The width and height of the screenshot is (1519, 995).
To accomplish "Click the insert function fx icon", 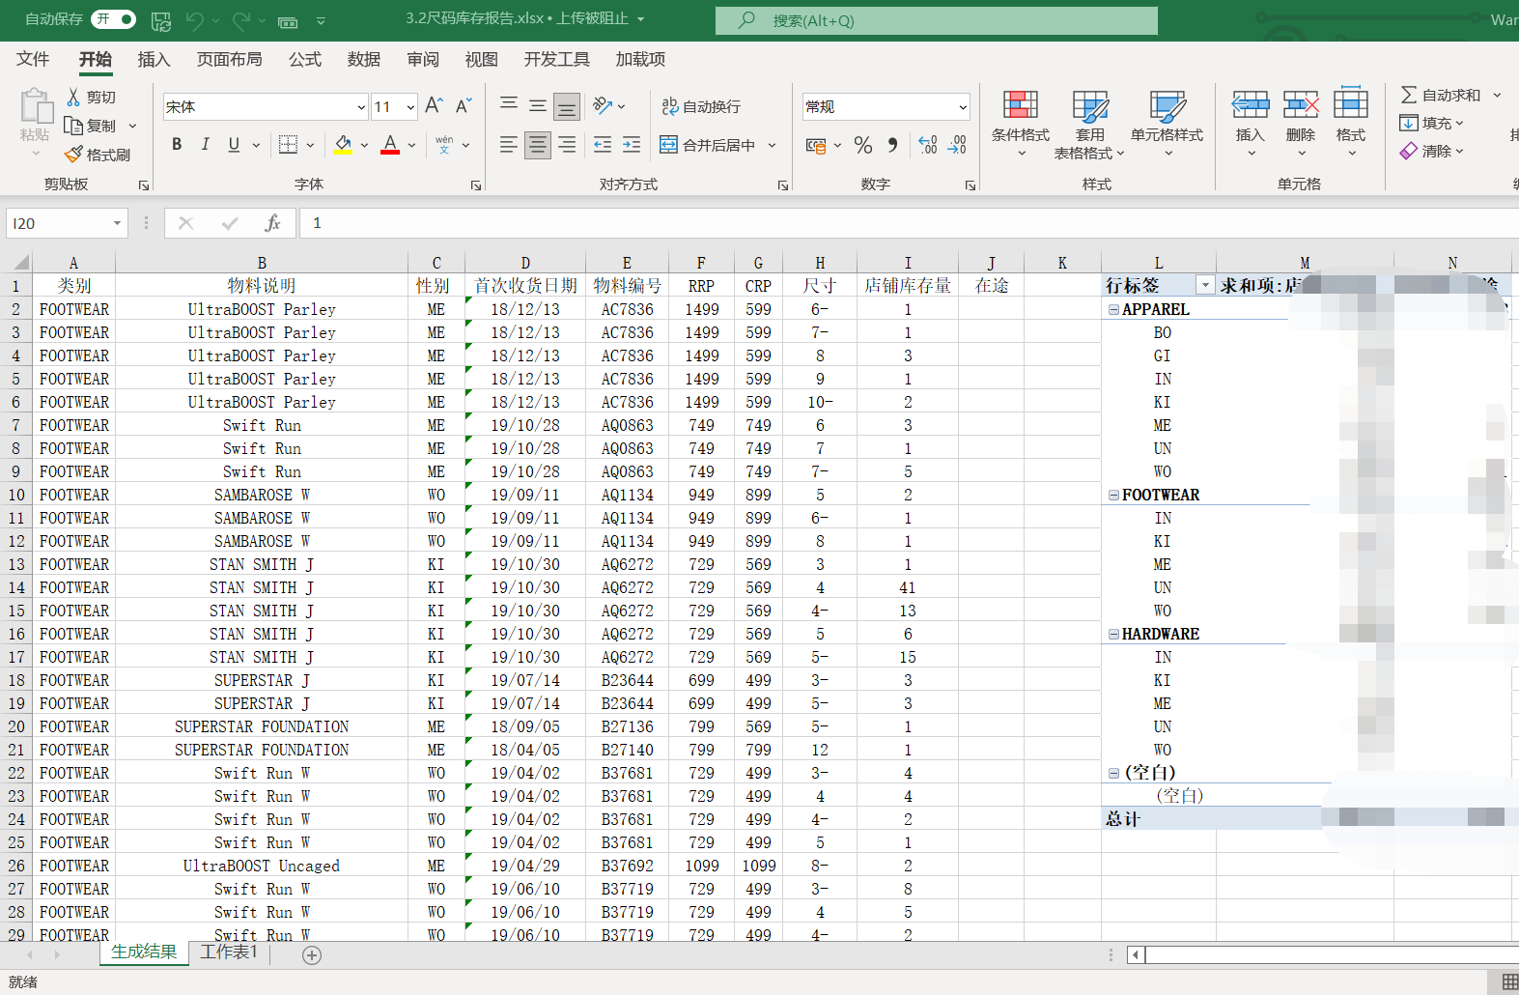I will coord(272,223).
